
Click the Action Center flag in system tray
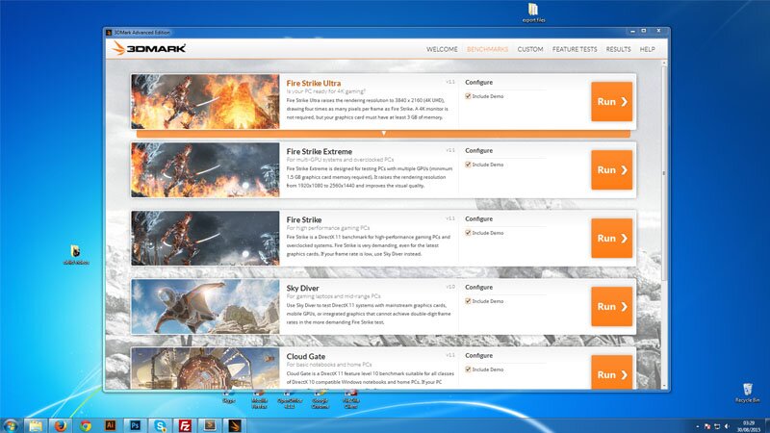[707, 426]
